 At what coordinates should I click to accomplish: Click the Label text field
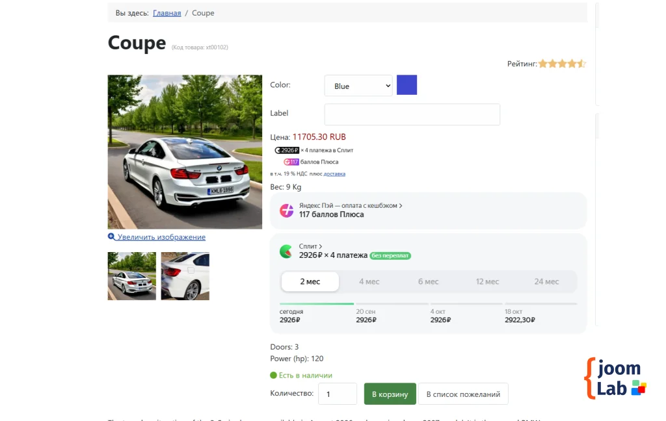tap(412, 114)
